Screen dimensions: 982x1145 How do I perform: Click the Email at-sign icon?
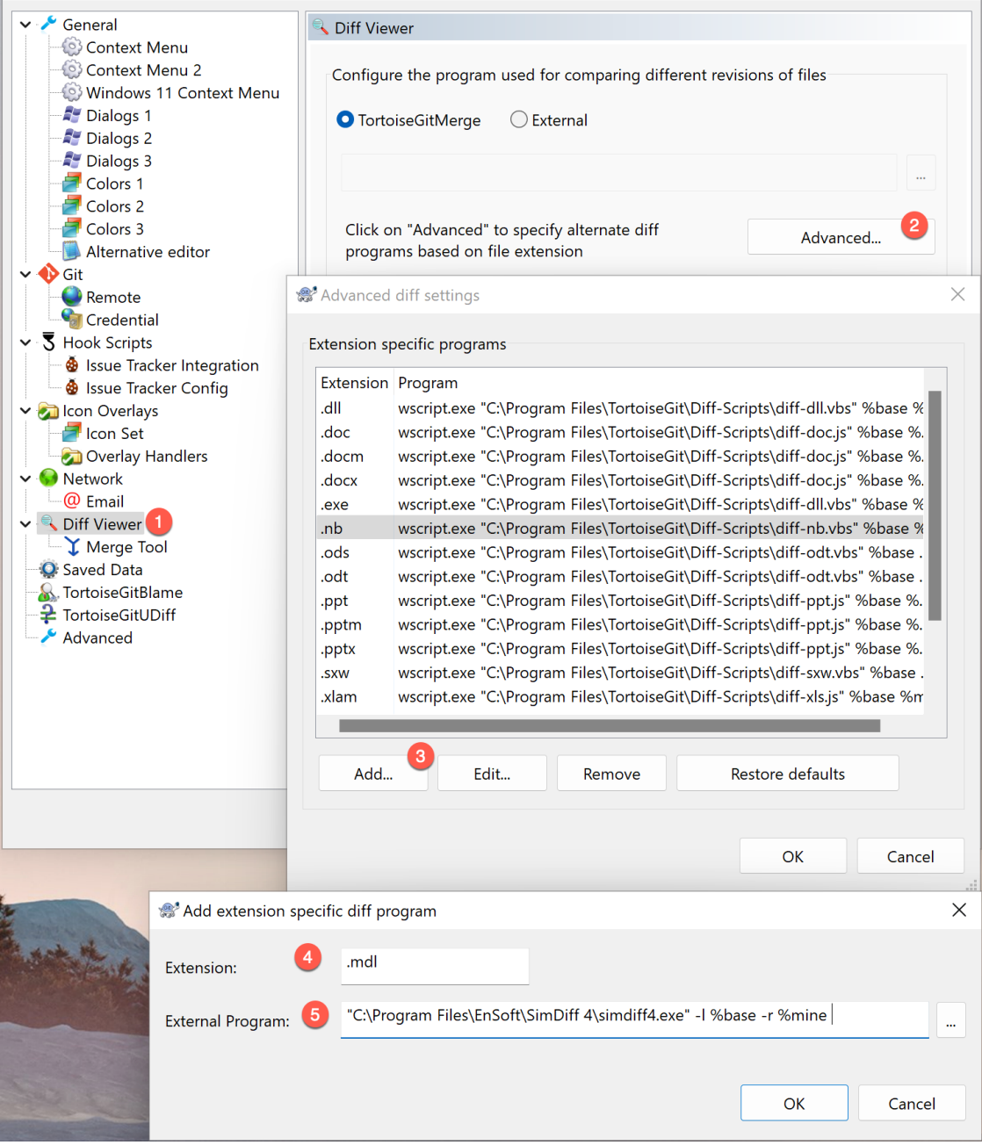pyautogui.click(x=72, y=500)
